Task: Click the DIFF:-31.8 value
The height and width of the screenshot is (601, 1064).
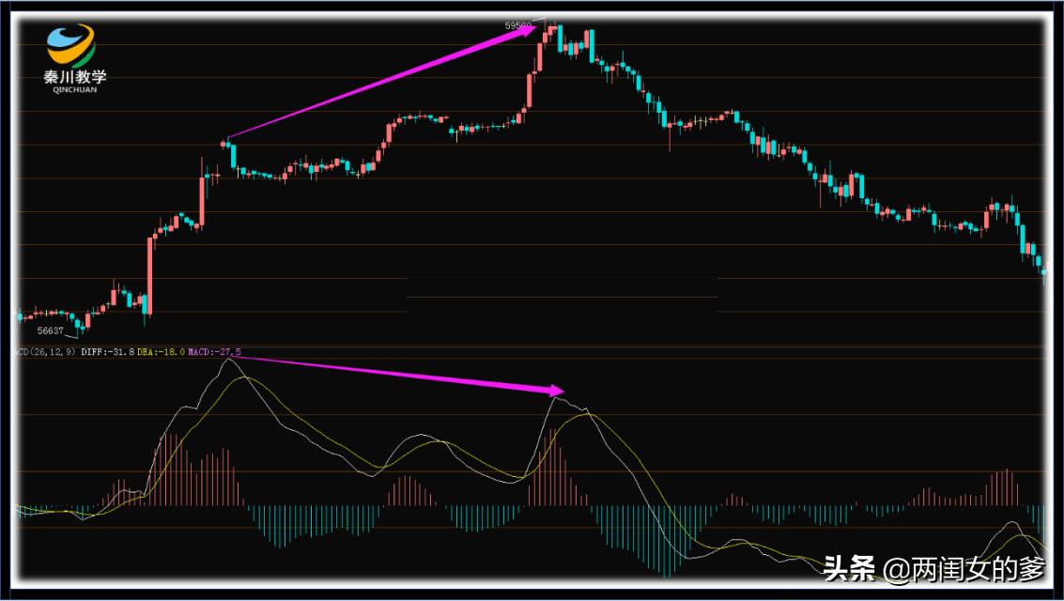Action: [107, 353]
